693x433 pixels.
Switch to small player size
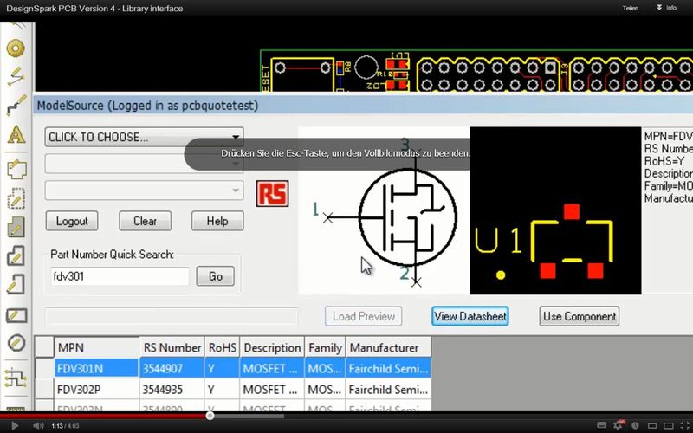(652, 426)
